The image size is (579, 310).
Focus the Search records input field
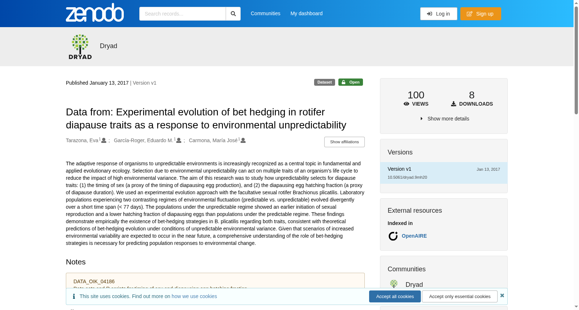click(x=182, y=14)
